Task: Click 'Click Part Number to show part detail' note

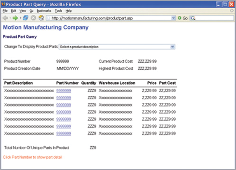Action: pyautogui.click(x=33, y=157)
